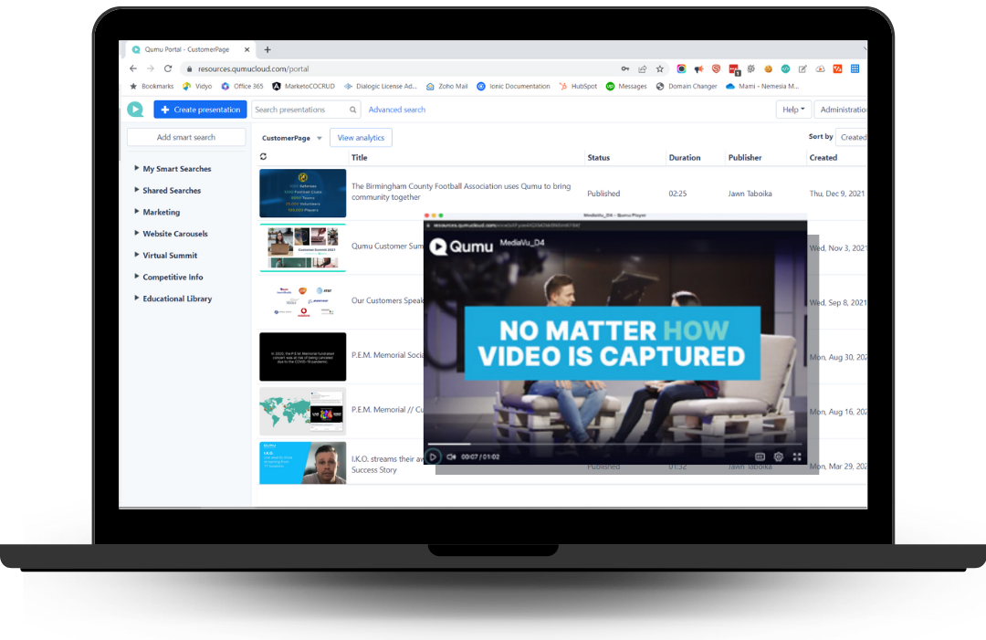This screenshot has width=986, height=640.
Task: Seek on the Qumu Player progress bar
Action: (x=615, y=444)
